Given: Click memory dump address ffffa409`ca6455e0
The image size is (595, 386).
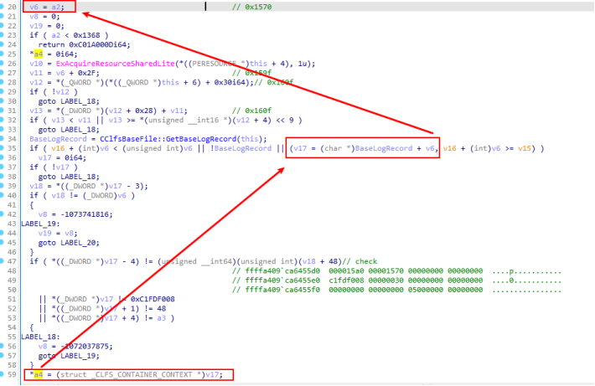Looking at the screenshot, I should click(x=282, y=280).
